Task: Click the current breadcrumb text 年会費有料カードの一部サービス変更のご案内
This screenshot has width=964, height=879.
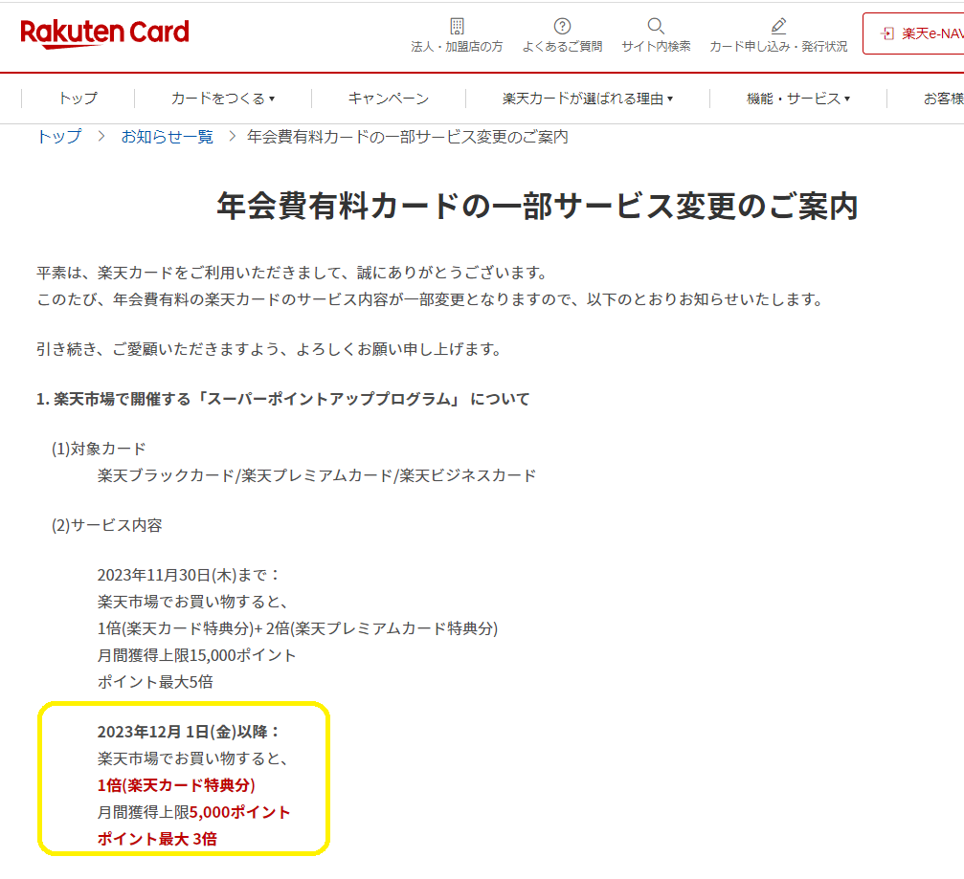Action: (x=408, y=137)
